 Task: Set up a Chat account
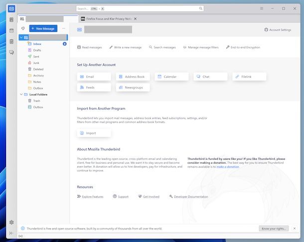[210, 77]
